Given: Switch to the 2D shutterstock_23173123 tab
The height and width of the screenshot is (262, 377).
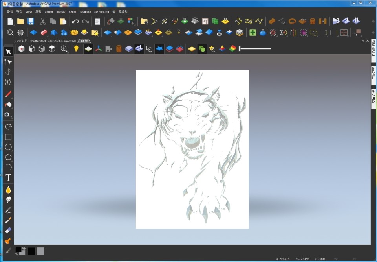Looking at the screenshot, I should point(46,41).
